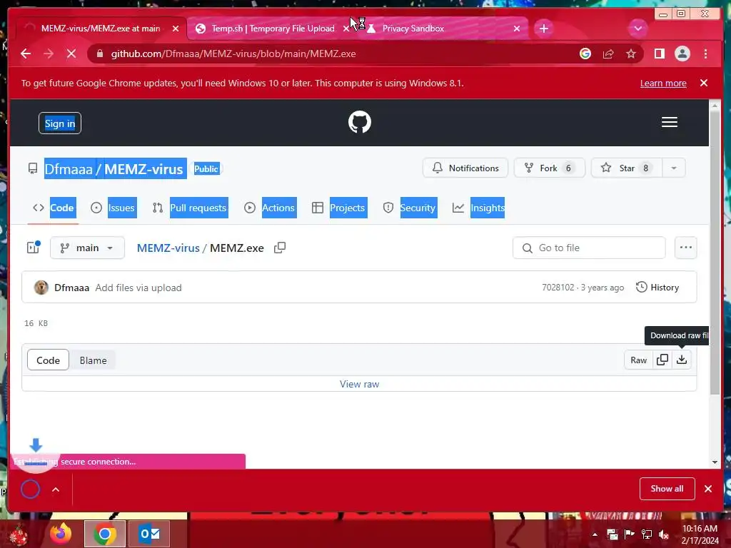Viewport: 731px width, 548px height.
Task: Switch to the Issues tab
Action: coord(113,208)
